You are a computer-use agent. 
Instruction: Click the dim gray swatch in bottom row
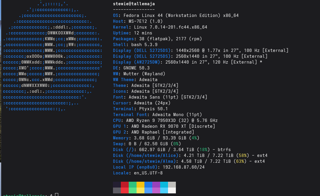(117, 190)
